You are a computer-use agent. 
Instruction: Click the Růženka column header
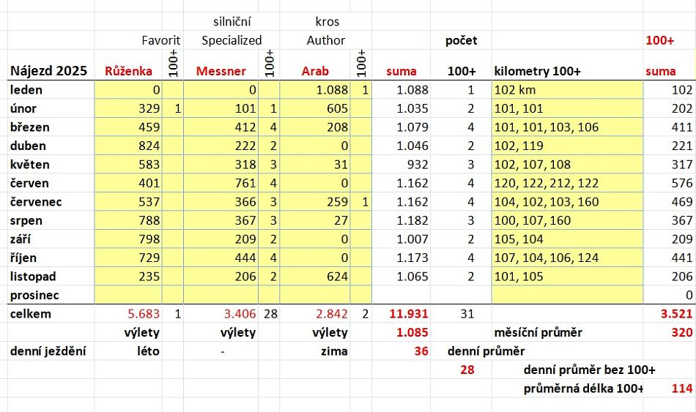click(128, 71)
